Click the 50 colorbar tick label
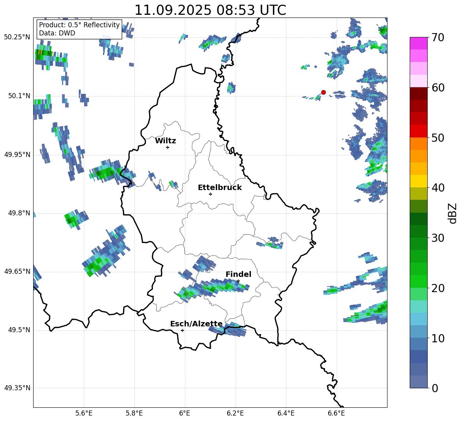 (438, 138)
